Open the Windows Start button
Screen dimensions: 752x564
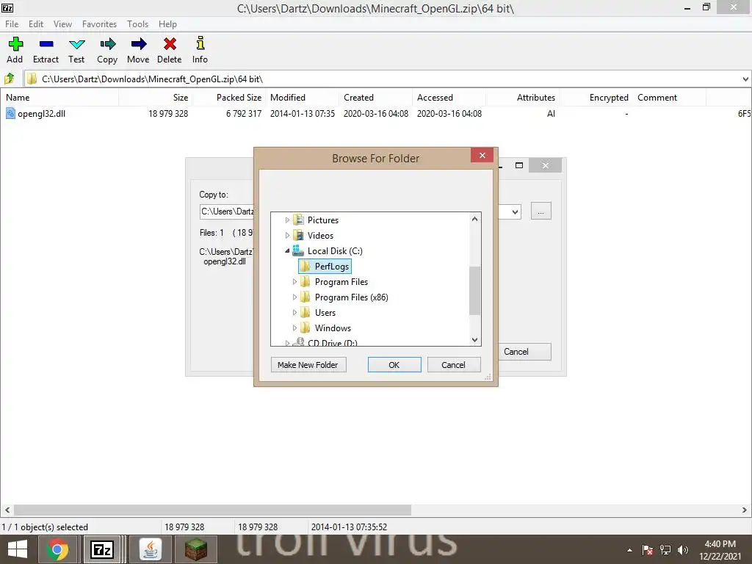point(18,549)
